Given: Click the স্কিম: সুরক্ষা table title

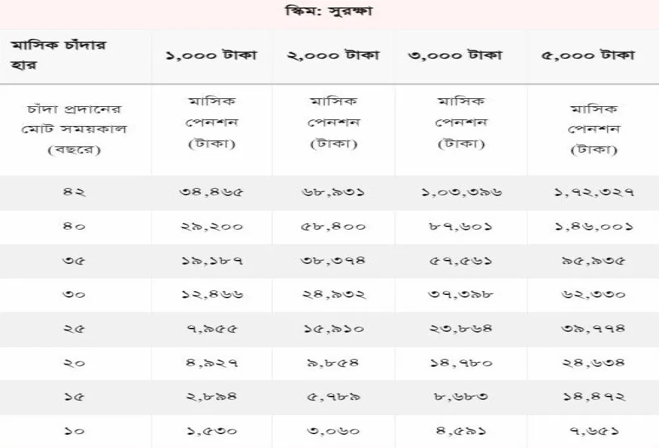Looking at the screenshot, I should click(329, 11).
